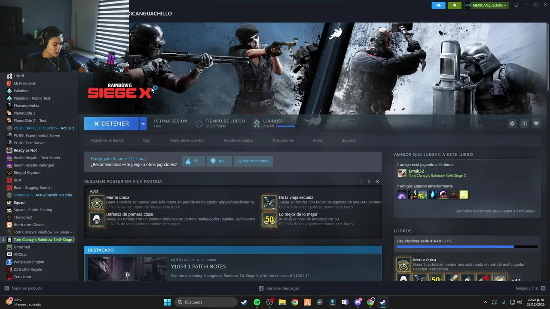Open Guías tab
The image size is (550, 309).
[318, 140]
